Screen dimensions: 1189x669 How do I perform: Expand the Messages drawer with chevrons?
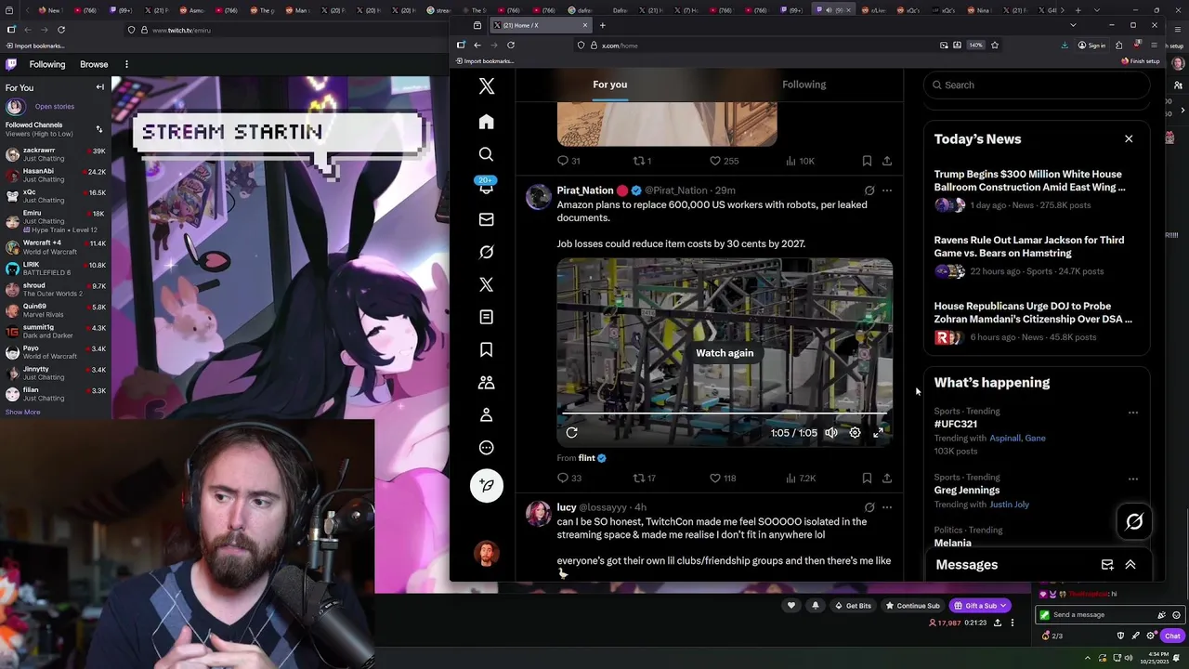[1130, 565]
